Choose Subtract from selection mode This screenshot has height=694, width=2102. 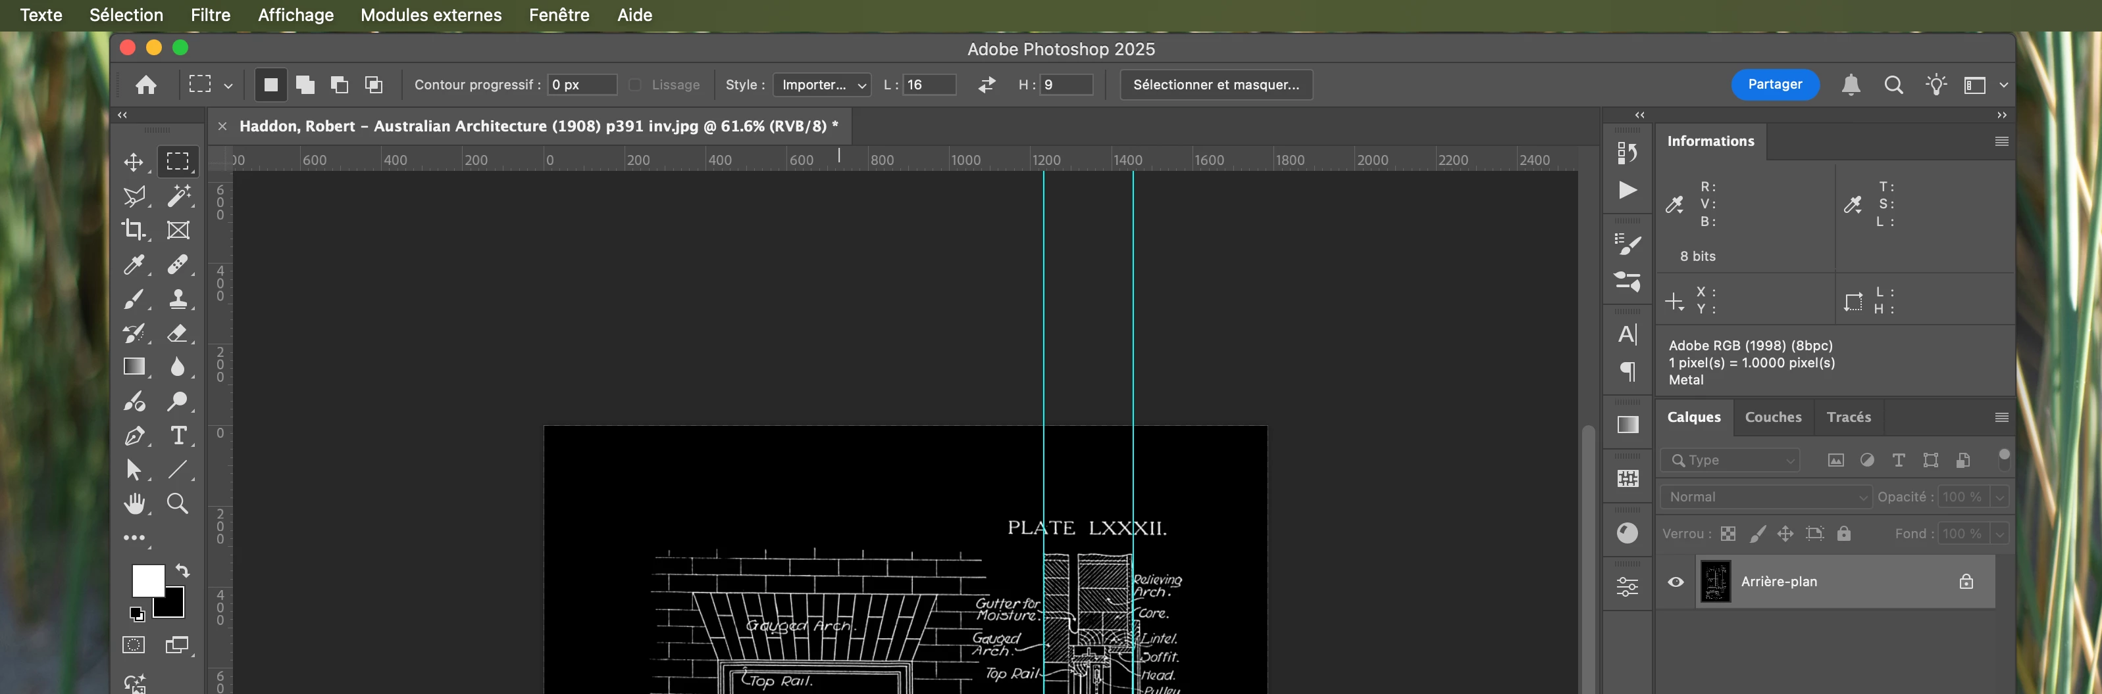point(340,85)
